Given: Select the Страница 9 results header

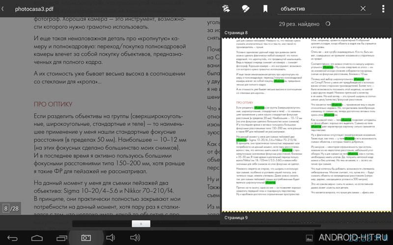Looking at the screenshot, I should tap(236, 218).
